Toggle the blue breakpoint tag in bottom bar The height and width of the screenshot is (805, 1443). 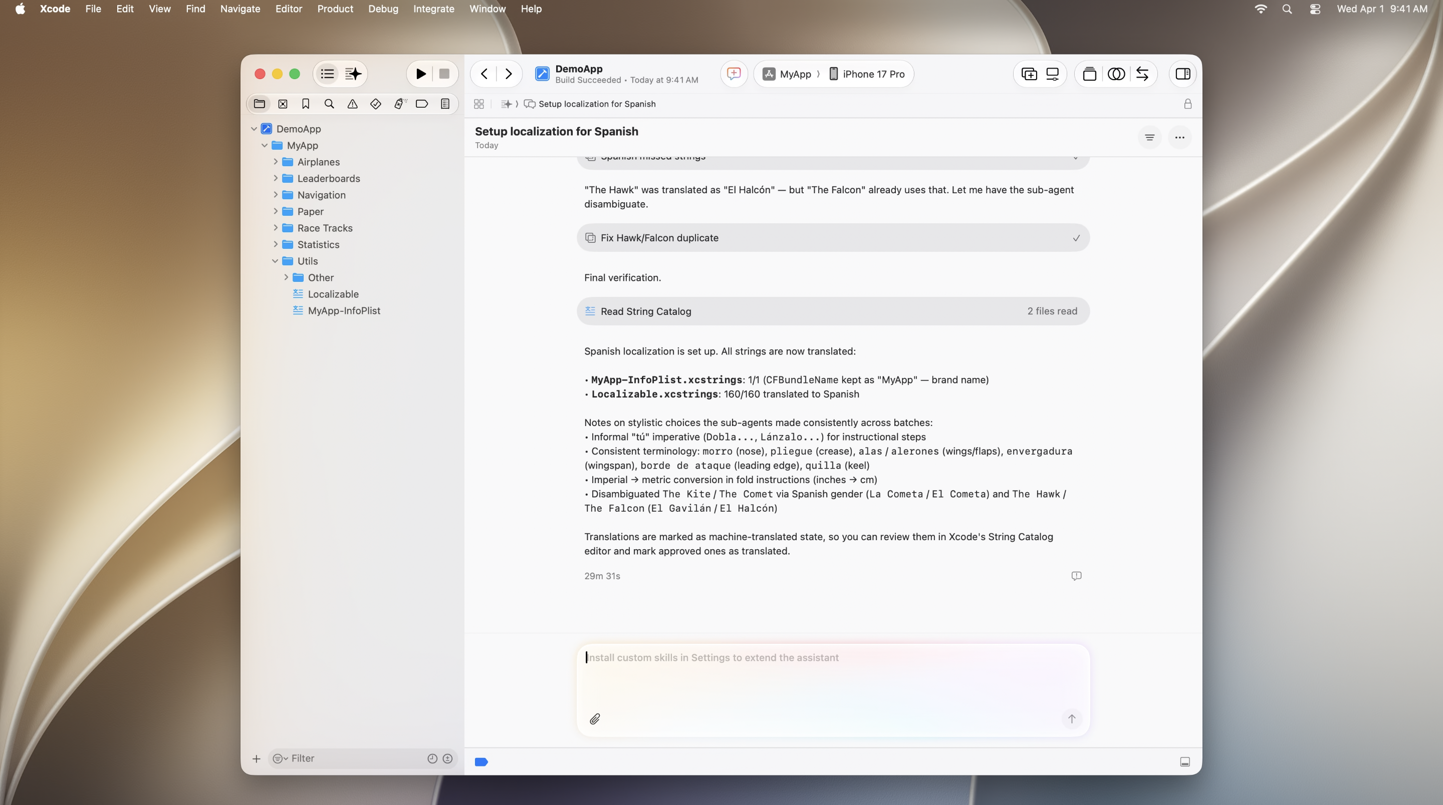pyautogui.click(x=481, y=762)
